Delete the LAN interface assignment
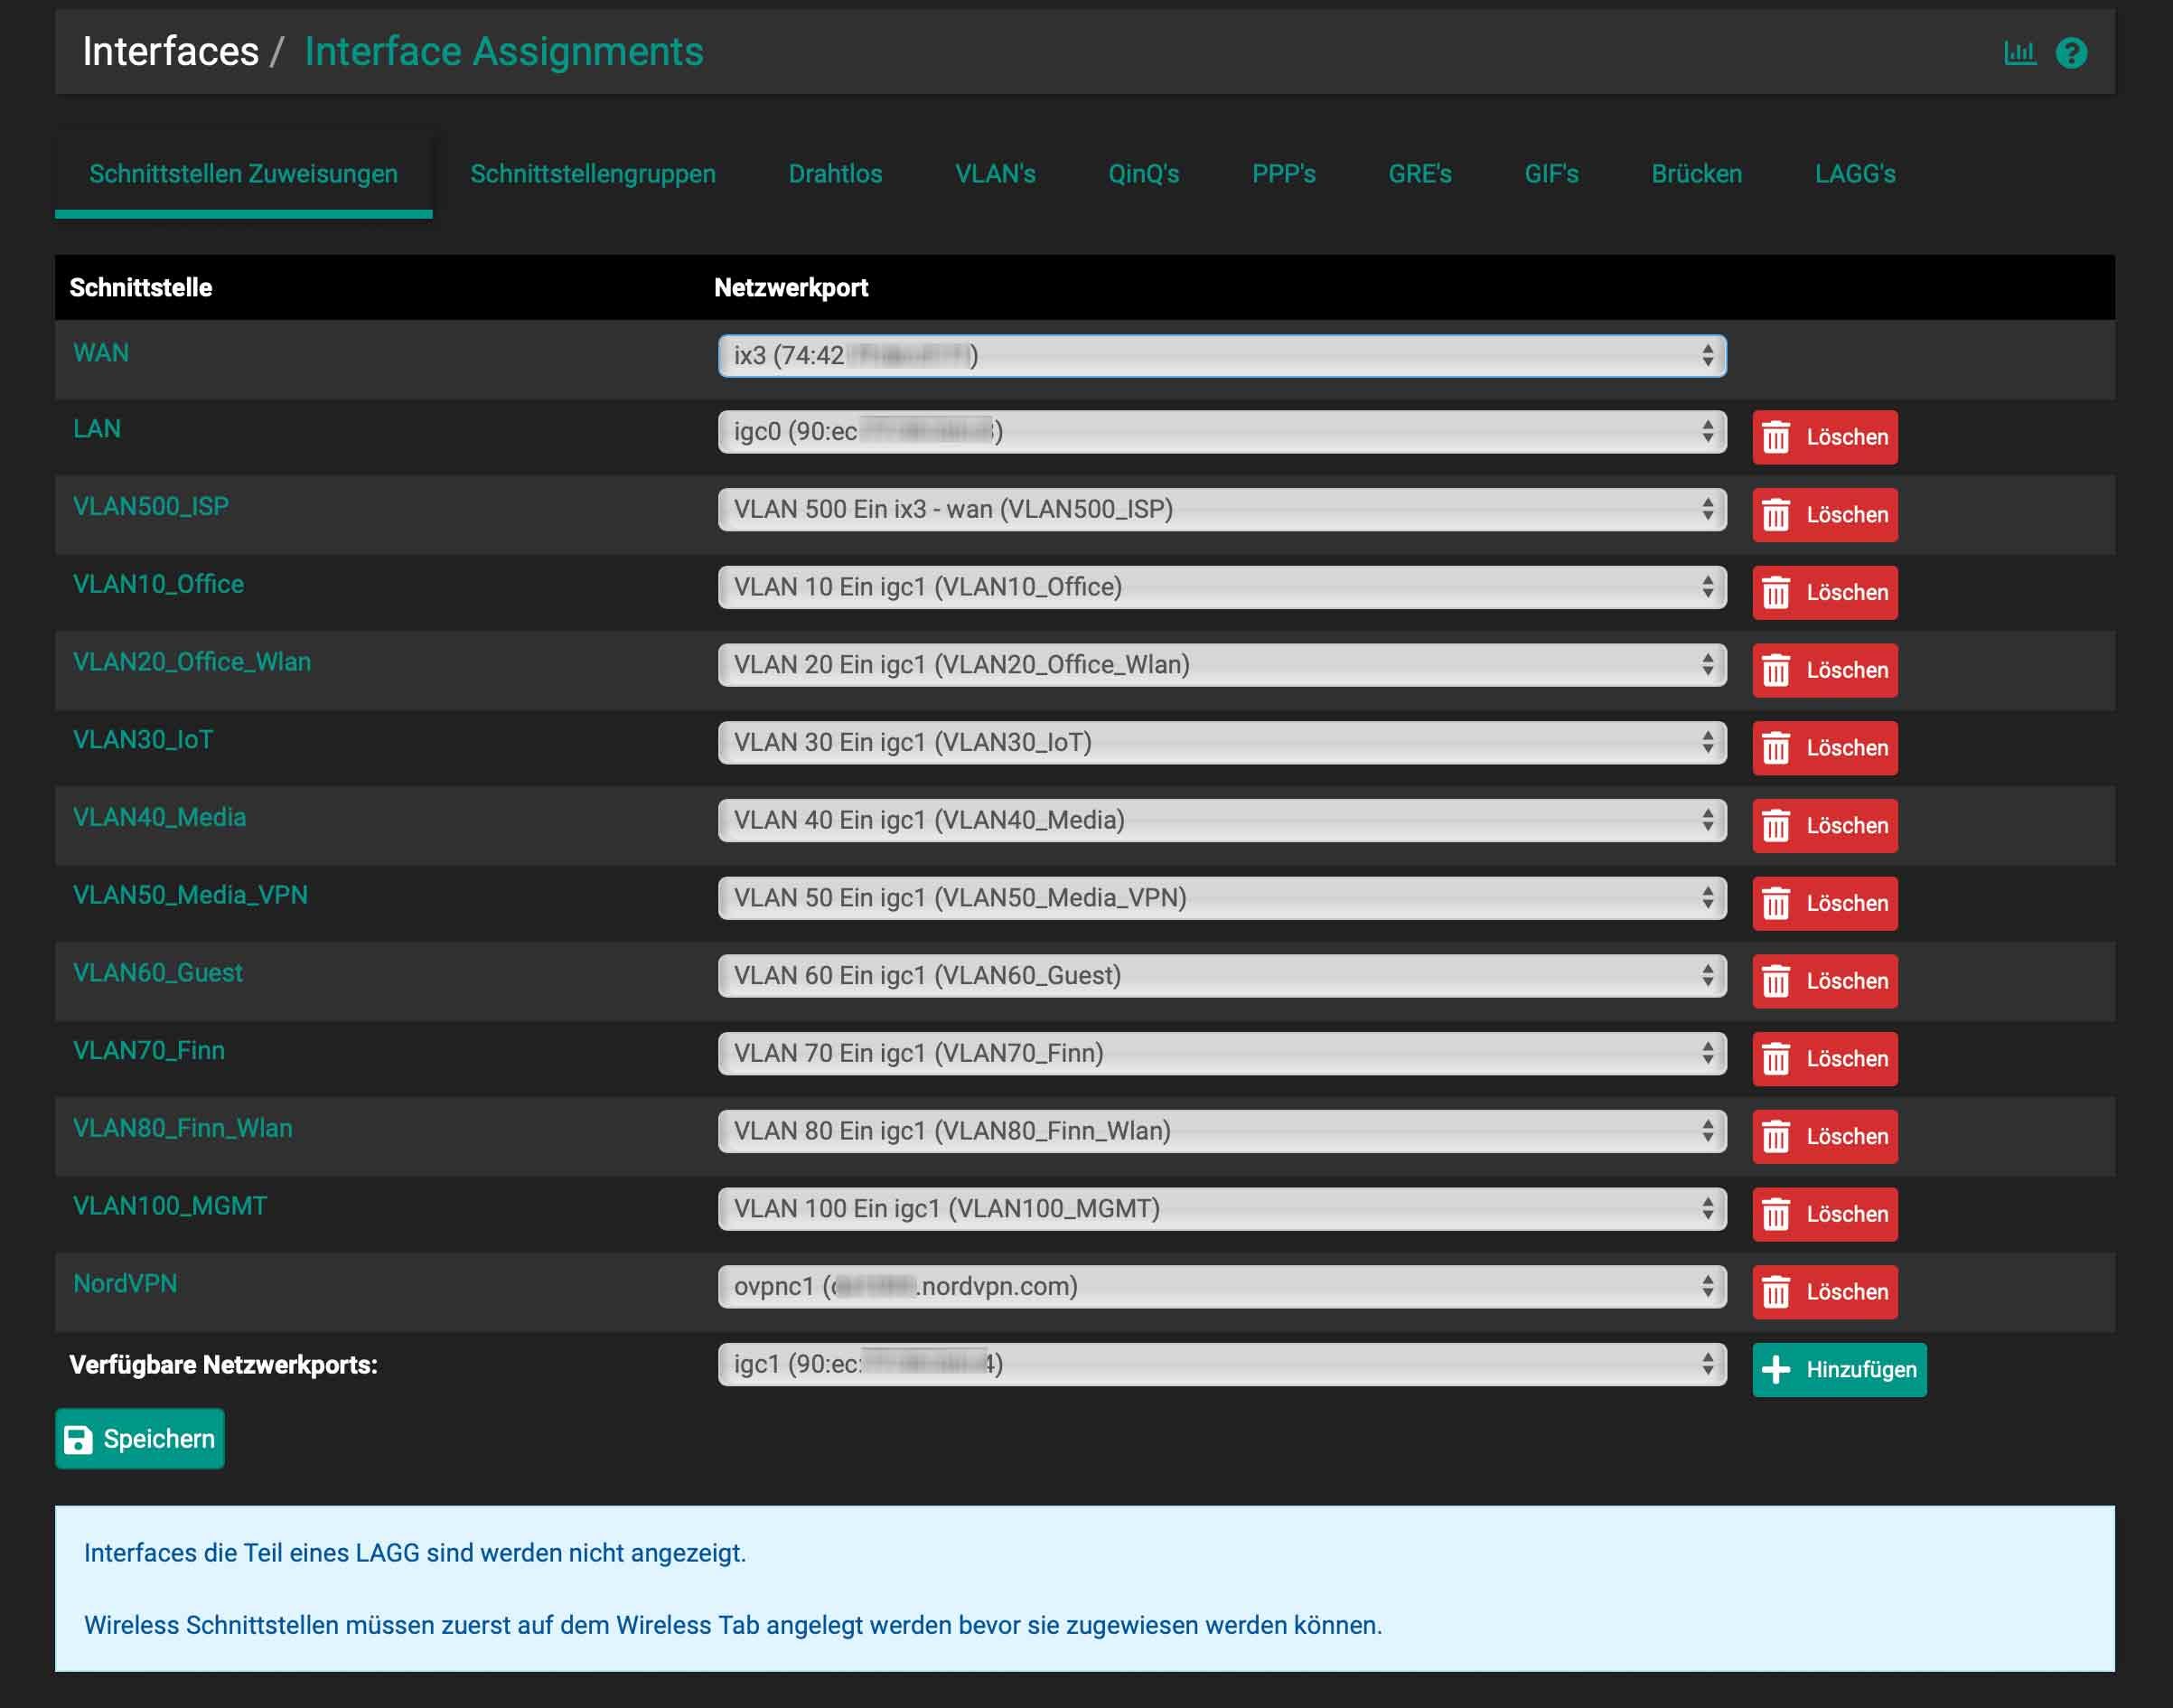 (1824, 437)
